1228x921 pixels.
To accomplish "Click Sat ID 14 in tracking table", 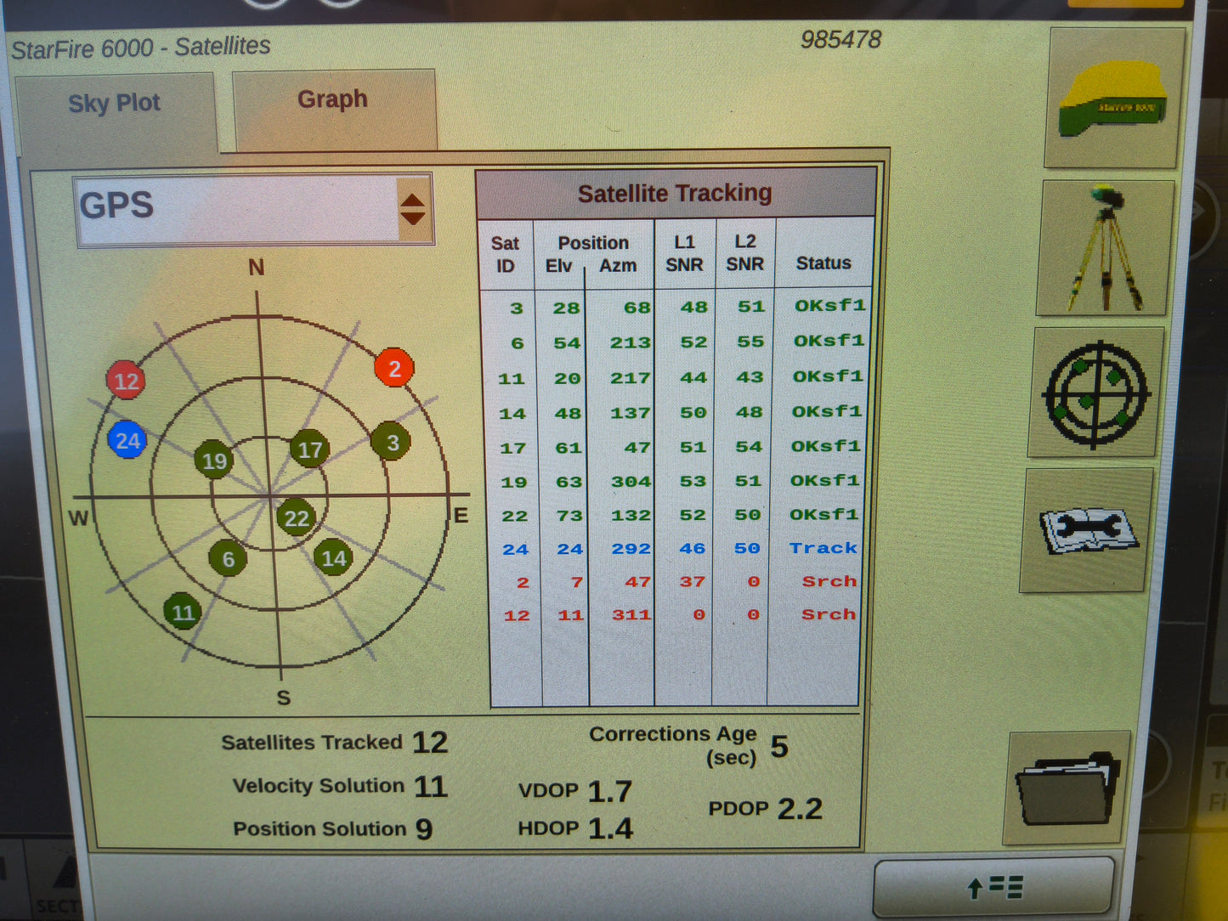I will (512, 414).
